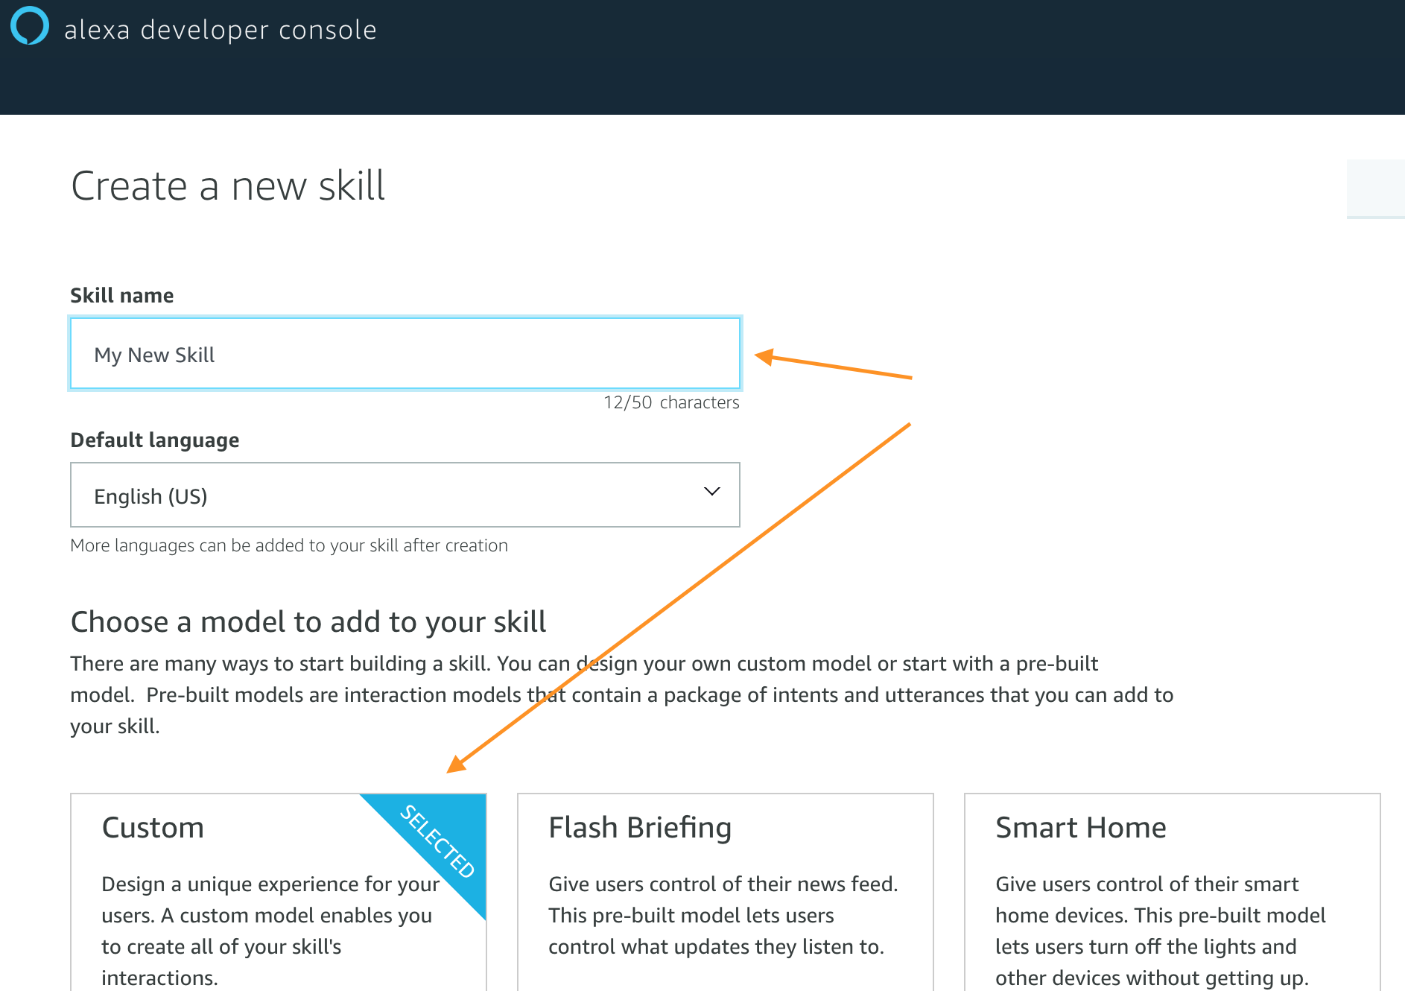Focus the Skill name input field
Viewport: 1405px width, 991px height.
405,354
